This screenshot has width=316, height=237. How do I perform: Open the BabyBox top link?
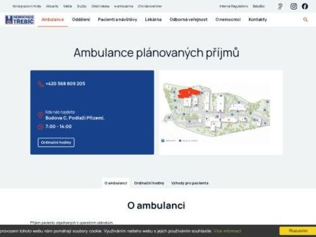coord(258,6)
